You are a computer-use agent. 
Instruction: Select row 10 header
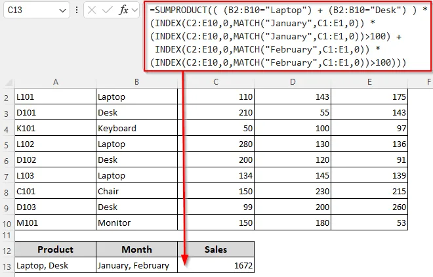[x=7, y=223]
